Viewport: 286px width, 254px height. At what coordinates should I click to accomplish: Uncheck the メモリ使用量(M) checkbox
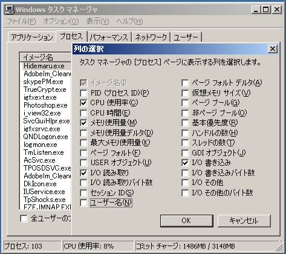83,123
